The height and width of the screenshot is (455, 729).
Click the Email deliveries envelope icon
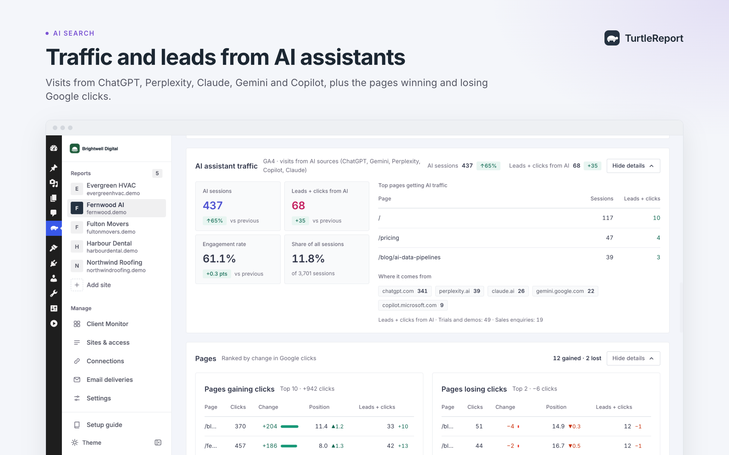(77, 380)
